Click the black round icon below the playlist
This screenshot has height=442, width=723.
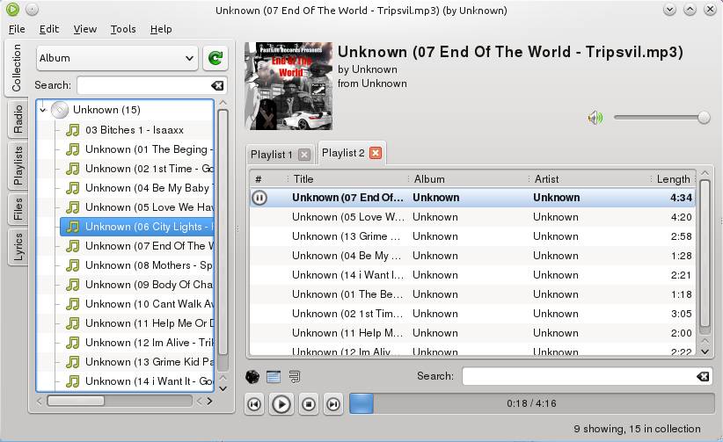(x=252, y=377)
